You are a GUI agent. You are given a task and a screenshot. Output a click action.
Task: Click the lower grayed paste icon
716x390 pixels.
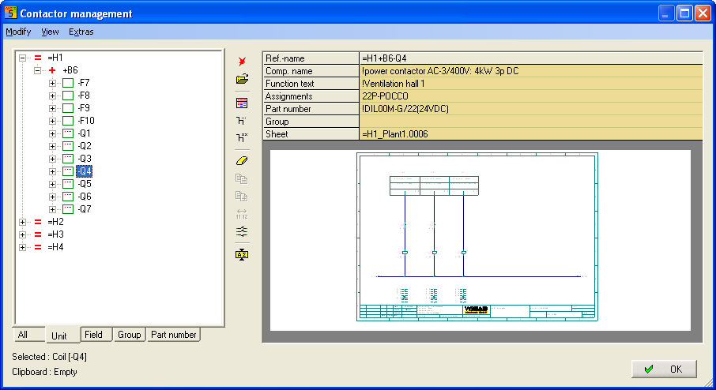(242, 196)
